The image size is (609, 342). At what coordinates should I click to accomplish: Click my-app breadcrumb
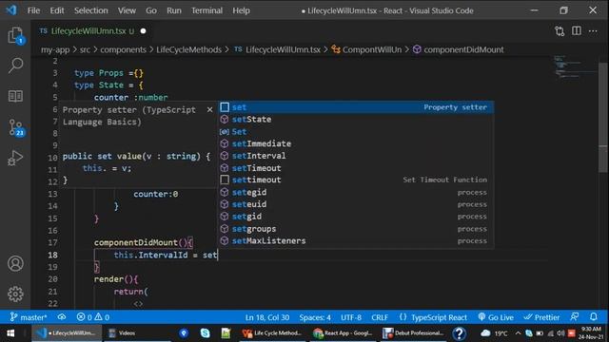(x=55, y=49)
